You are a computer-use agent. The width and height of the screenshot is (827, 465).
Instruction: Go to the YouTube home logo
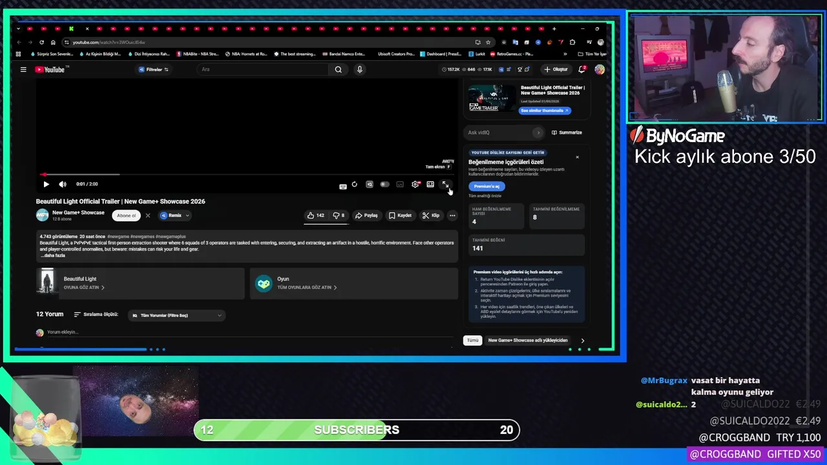[50, 70]
